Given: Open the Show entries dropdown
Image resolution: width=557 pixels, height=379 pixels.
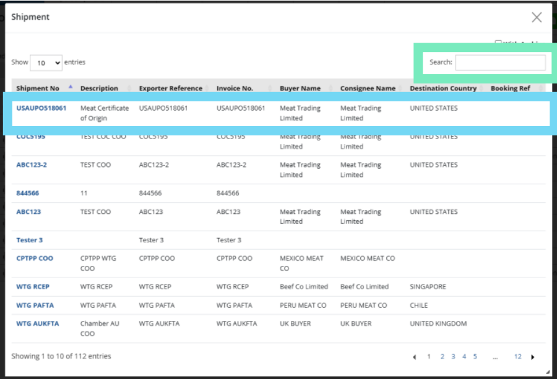Looking at the screenshot, I should 46,63.
